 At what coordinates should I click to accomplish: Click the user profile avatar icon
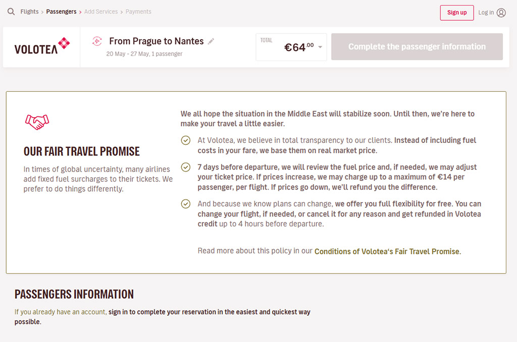pyautogui.click(x=501, y=13)
